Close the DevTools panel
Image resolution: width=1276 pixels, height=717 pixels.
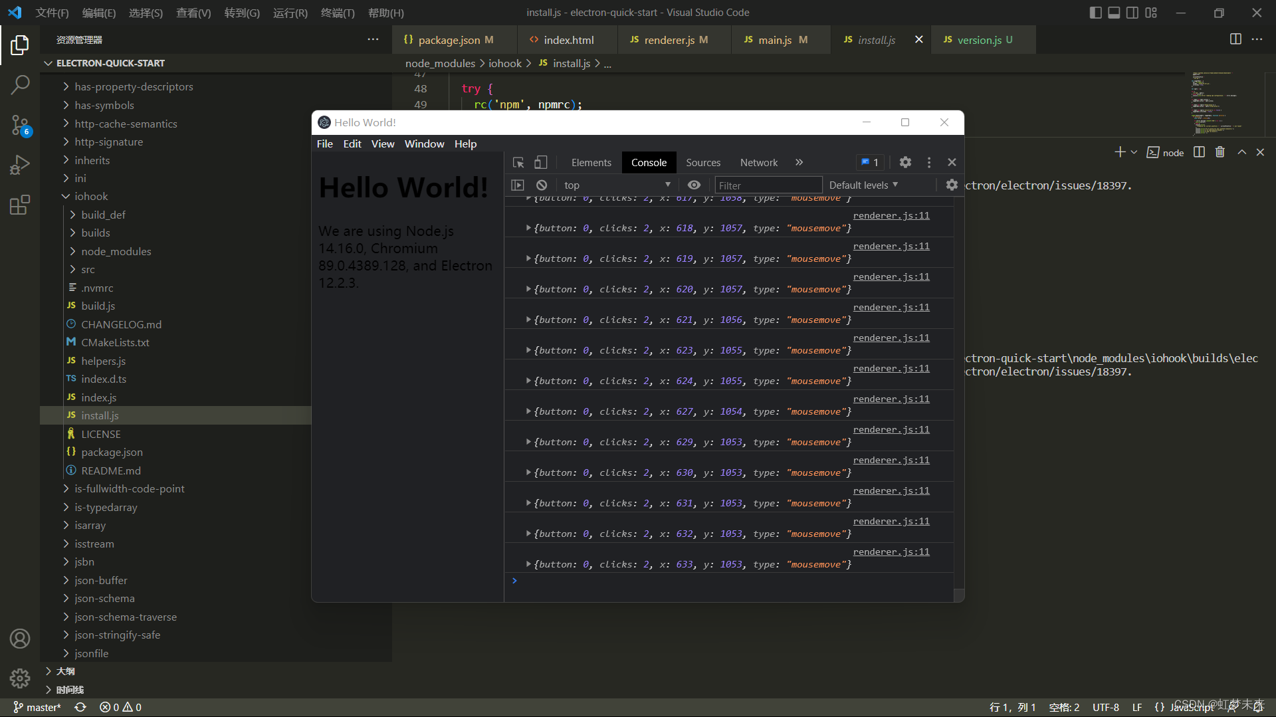coord(952,162)
